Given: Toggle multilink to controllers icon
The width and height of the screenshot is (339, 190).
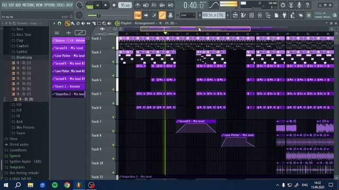Looking at the screenshot, I should [171, 15].
